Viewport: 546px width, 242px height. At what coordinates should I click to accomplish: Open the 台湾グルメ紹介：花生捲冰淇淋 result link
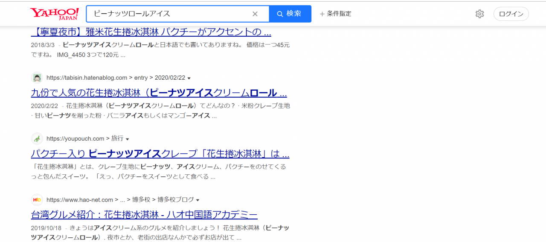tap(144, 214)
